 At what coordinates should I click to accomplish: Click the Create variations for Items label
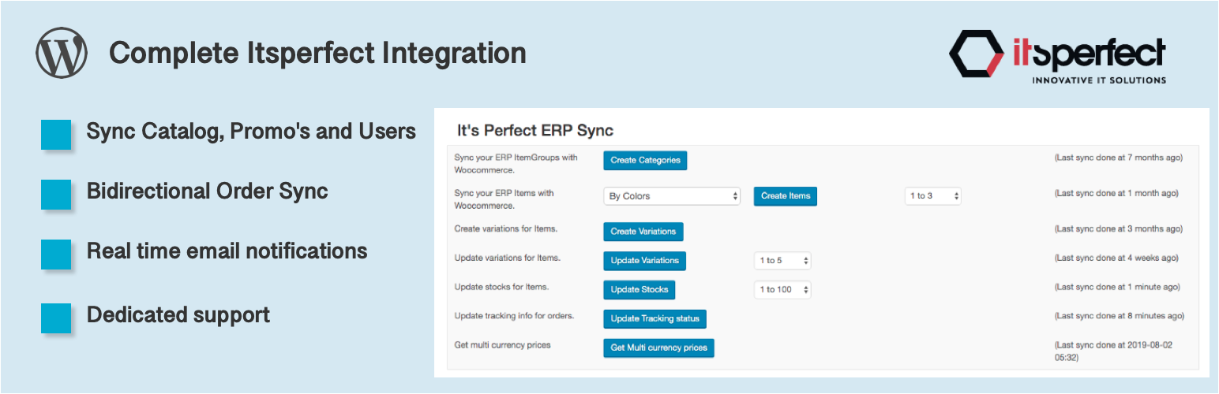coord(506,229)
